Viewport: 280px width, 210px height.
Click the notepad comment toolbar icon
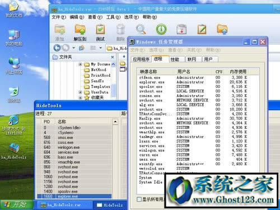pos(202,29)
